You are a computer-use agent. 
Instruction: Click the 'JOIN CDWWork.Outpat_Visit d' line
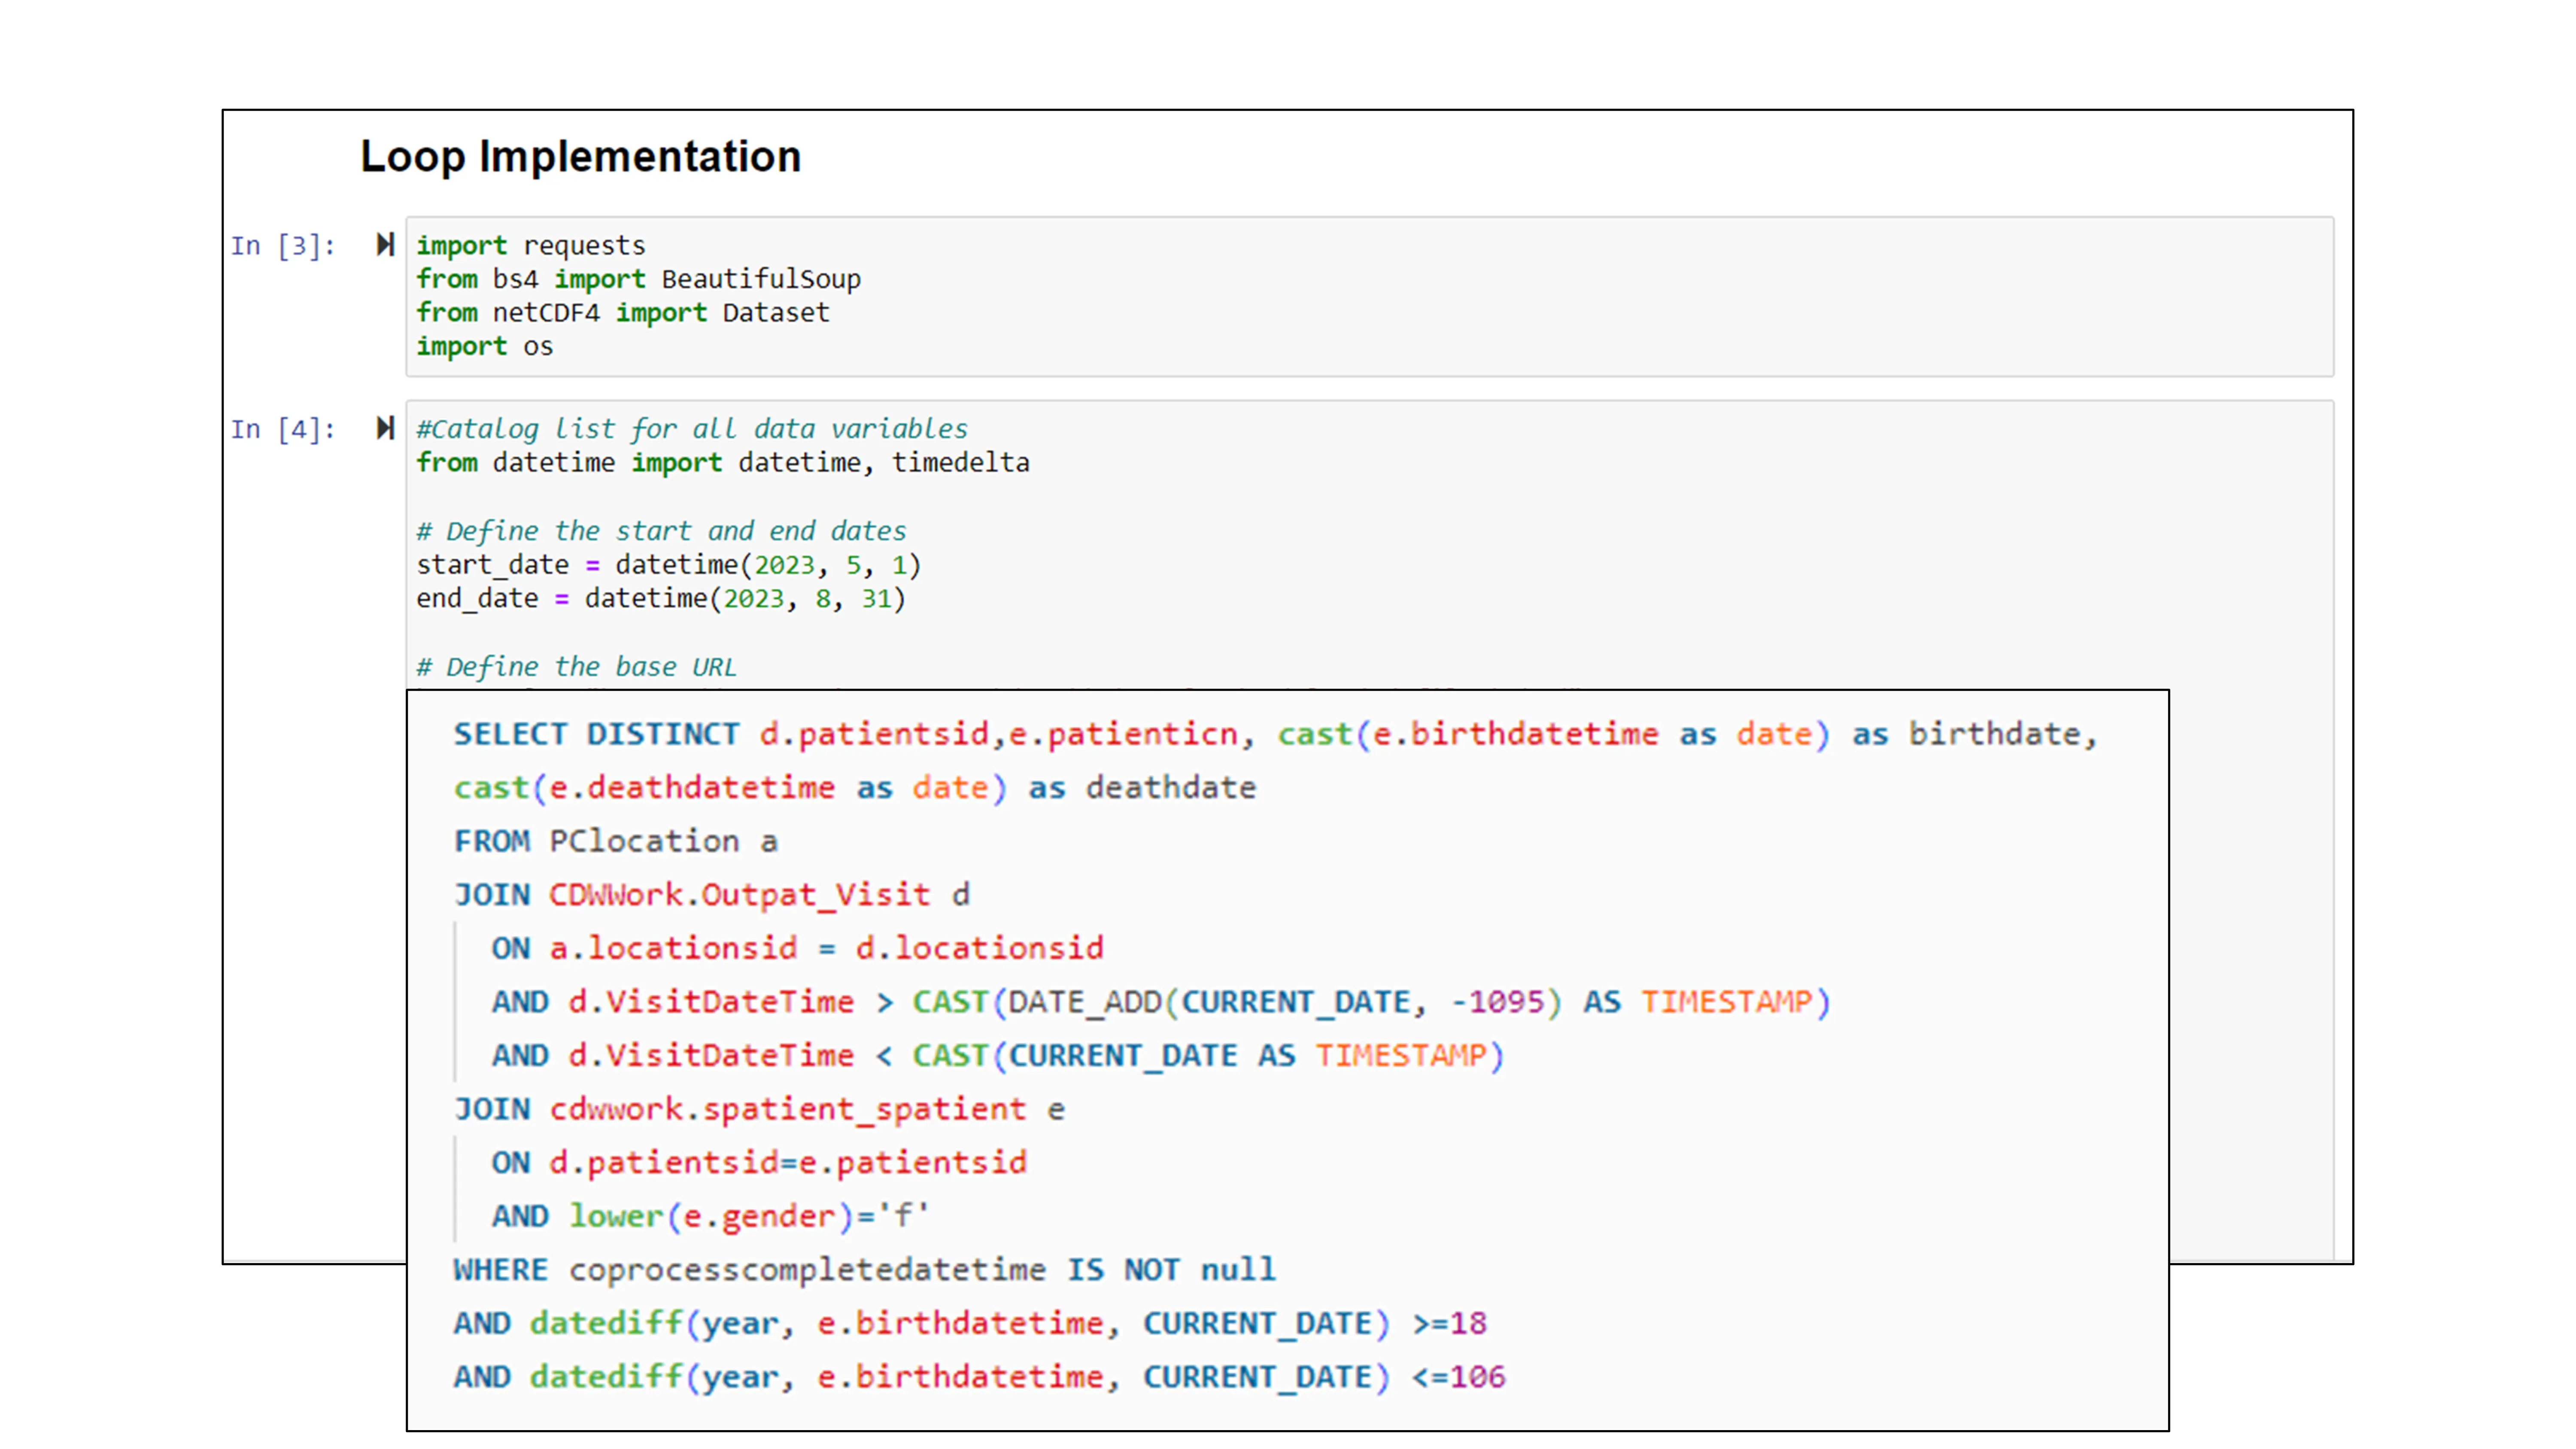[712, 895]
